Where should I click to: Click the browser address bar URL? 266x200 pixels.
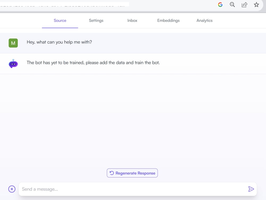click(x=64, y=5)
